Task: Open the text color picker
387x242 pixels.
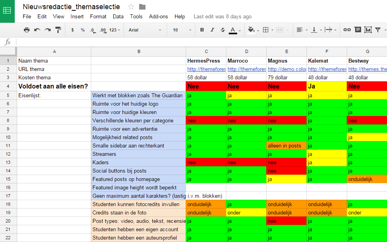Action: 232,30
